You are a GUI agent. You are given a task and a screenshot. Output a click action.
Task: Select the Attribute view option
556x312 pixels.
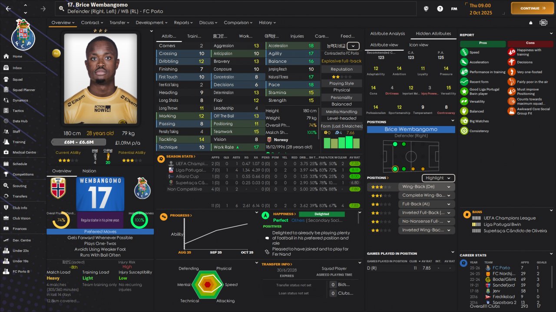point(384,45)
